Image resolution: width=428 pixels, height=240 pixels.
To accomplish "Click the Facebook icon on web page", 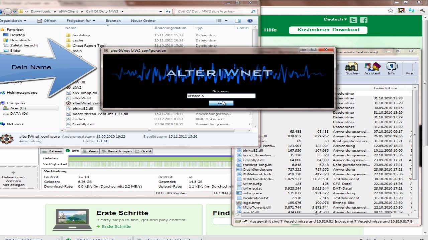I will [x=364, y=20].
